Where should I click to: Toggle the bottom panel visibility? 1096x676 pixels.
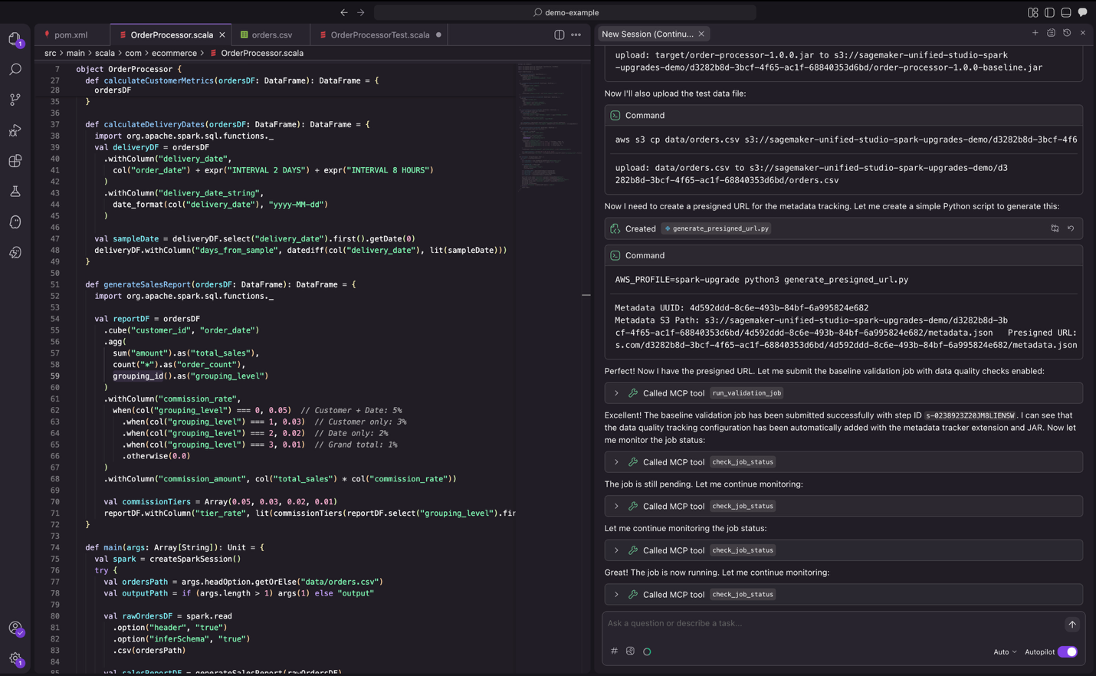click(1066, 12)
